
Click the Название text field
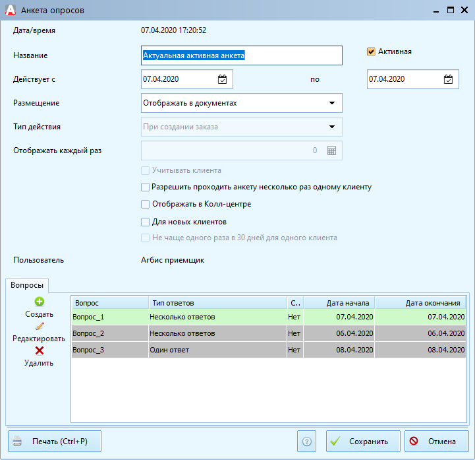click(x=241, y=55)
